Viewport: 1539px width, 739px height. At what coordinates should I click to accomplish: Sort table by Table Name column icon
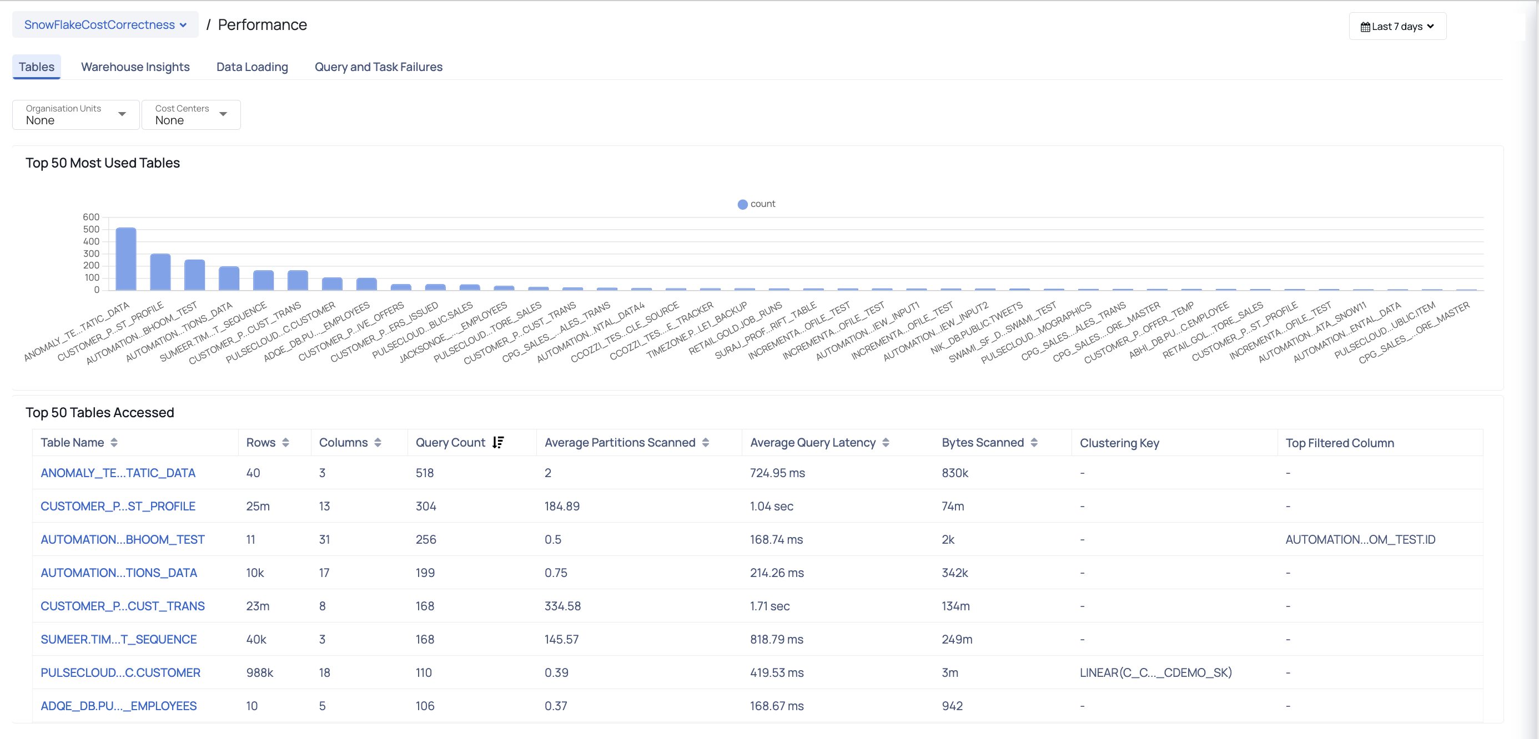(114, 443)
